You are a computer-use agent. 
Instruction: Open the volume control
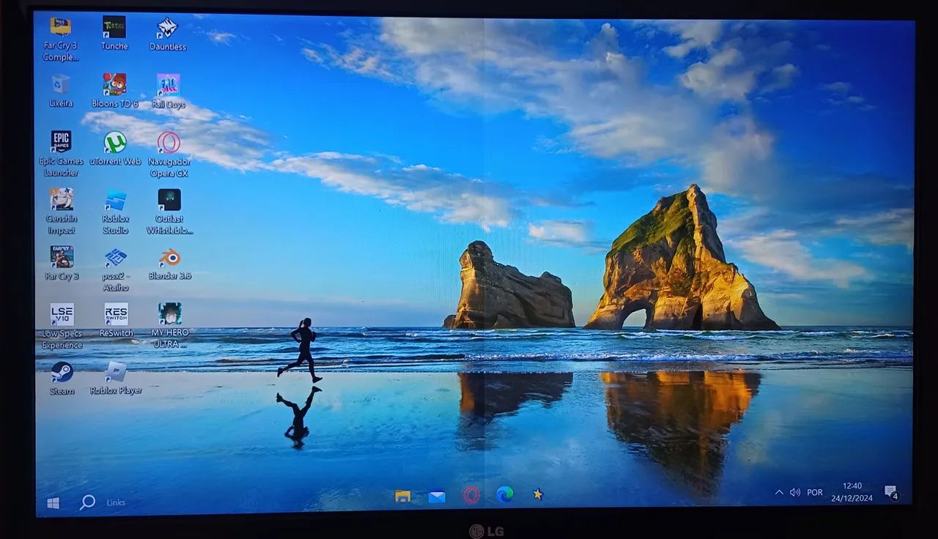pos(796,493)
